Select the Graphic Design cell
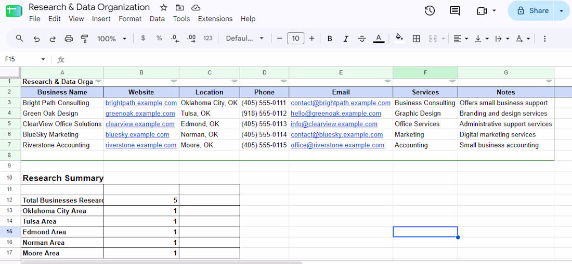The width and height of the screenshot is (572, 264). pyautogui.click(x=425, y=114)
